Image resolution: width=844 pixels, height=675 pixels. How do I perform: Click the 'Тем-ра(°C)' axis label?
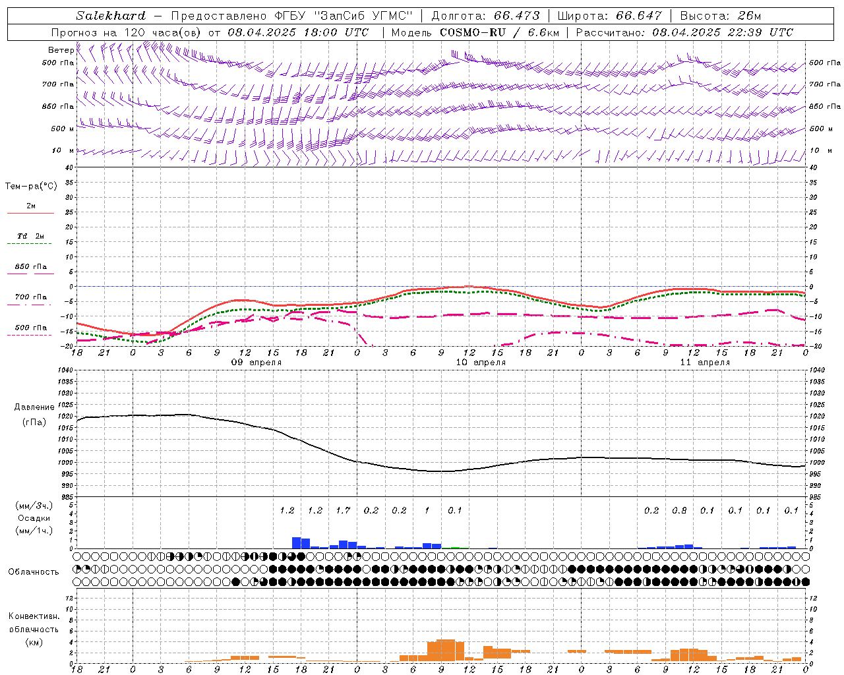[x=31, y=187]
